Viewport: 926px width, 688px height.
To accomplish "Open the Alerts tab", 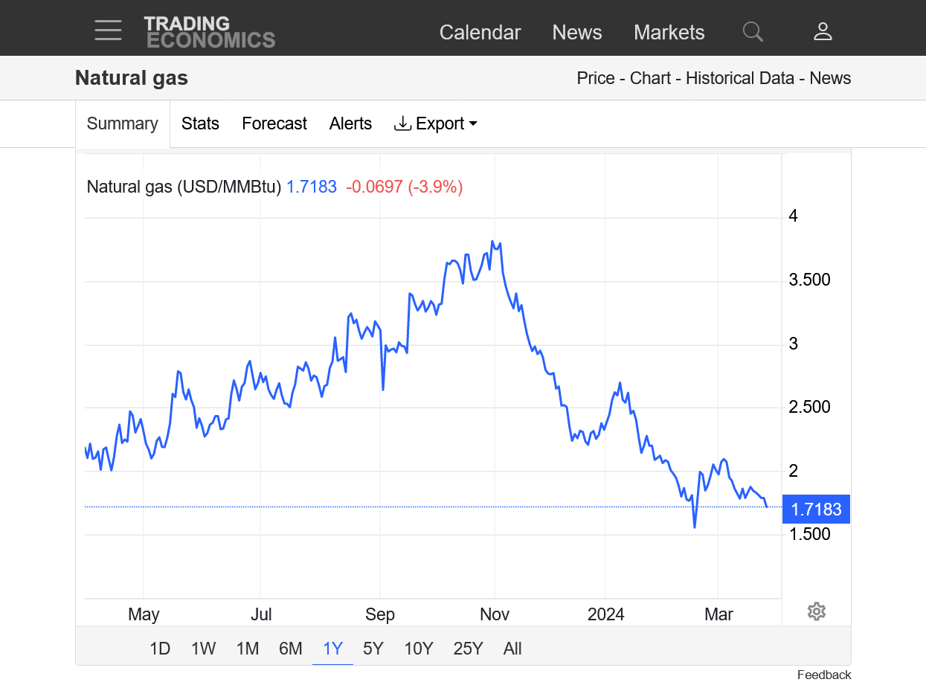I will tap(350, 123).
